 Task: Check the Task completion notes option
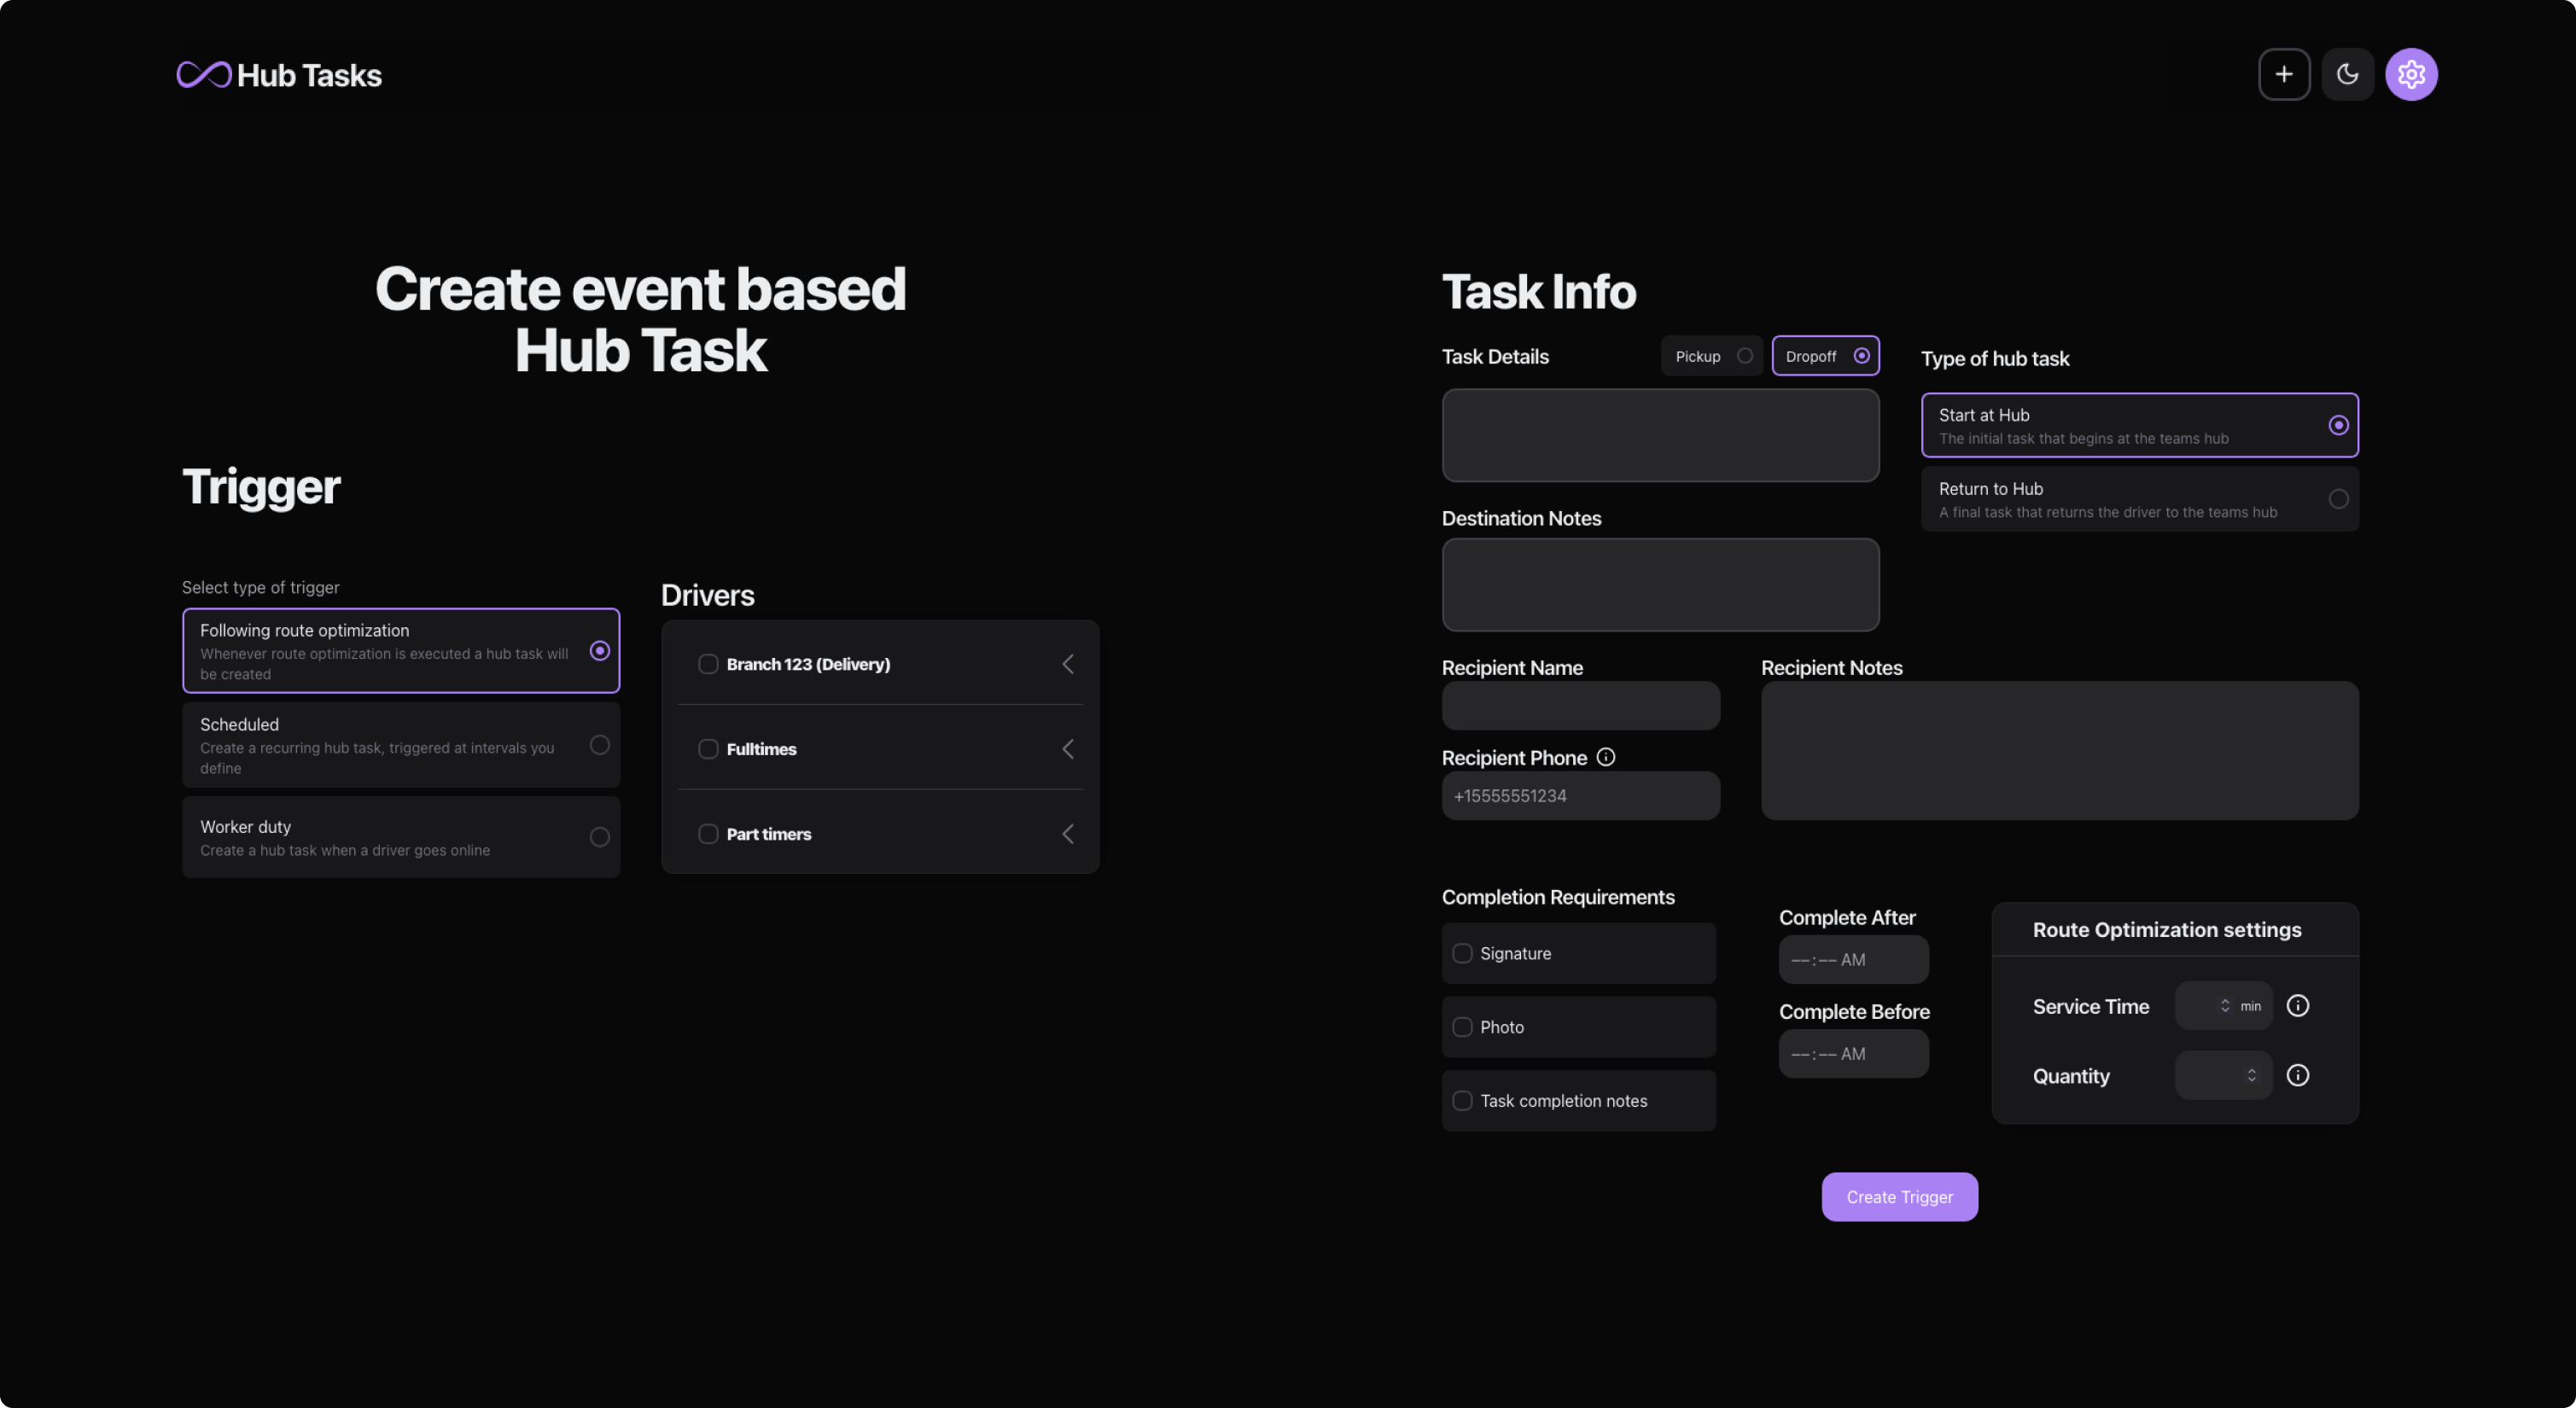(x=1462, y=1100)
